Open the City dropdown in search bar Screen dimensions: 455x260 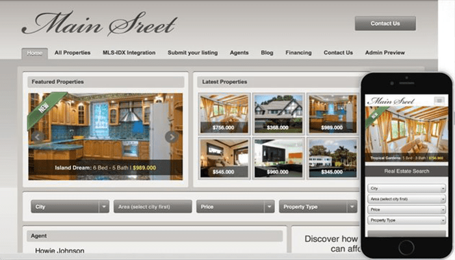tap(70, 207)
